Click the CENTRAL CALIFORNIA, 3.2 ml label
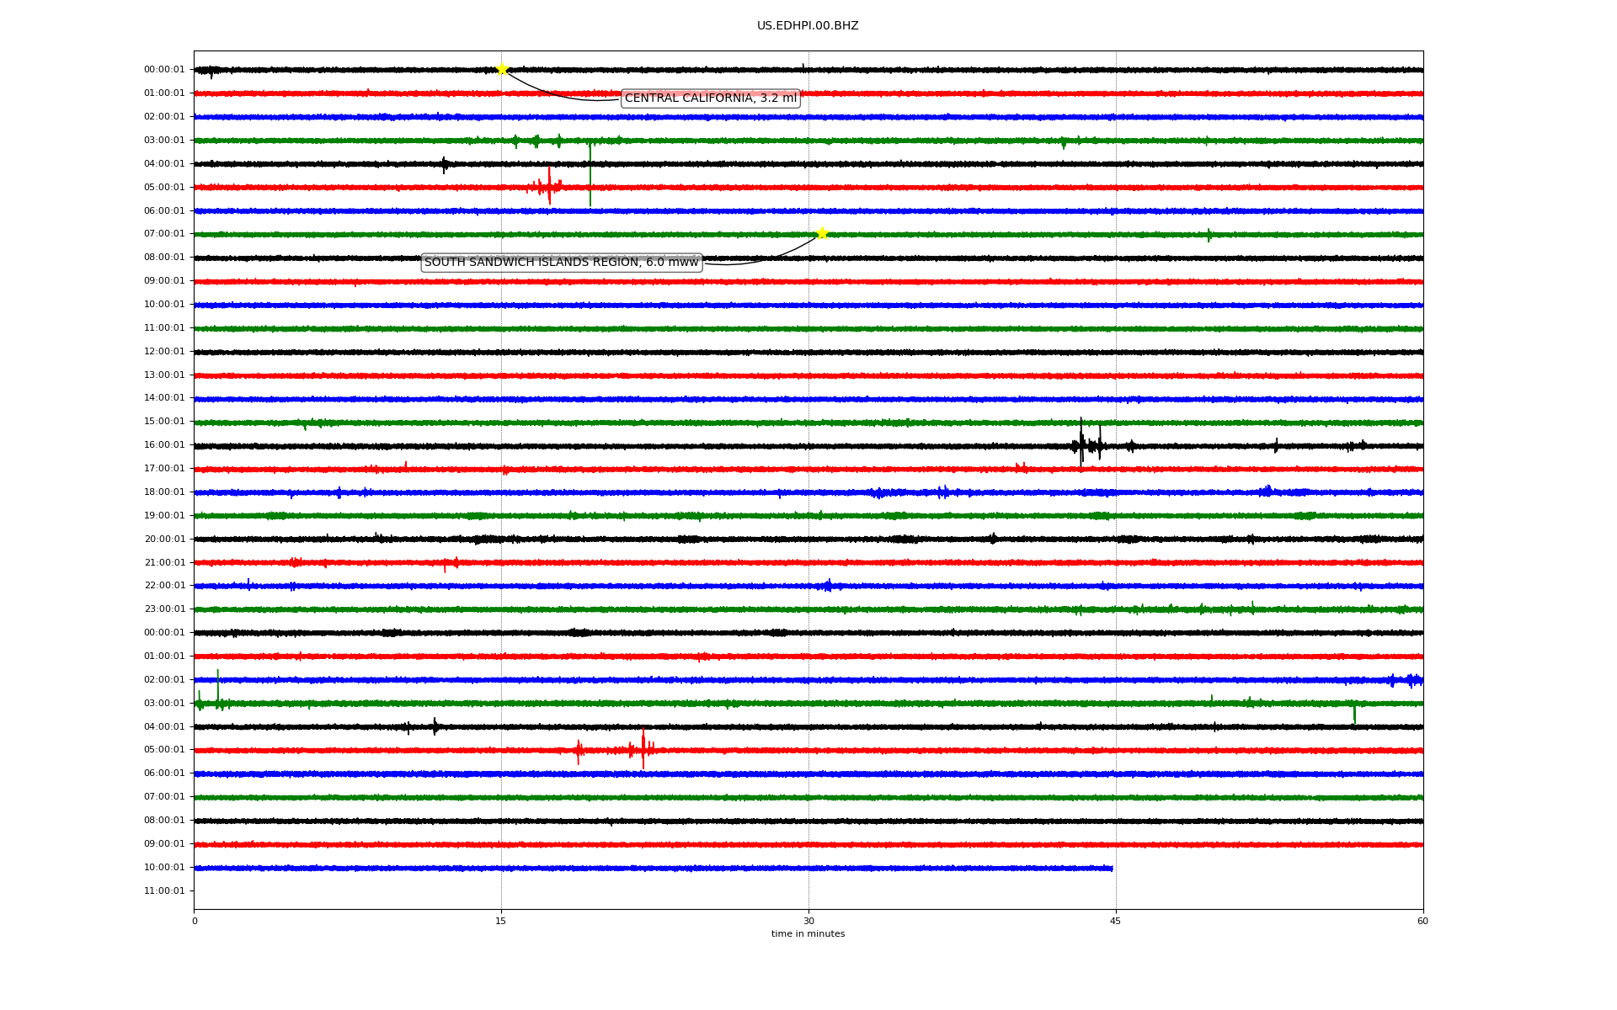Screen dimensions: 1617x1010 coord(710,98)
